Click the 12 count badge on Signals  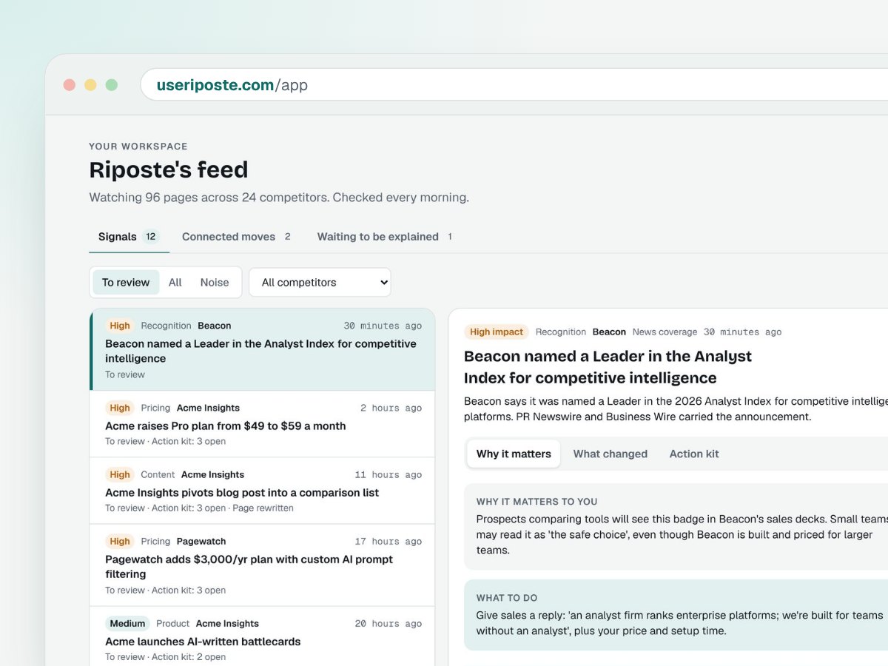pyautogui.click(x=151, y=237)
